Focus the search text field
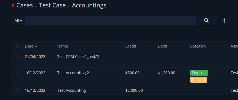Image resolution: width=238 pixels, height=100 pixels. tap(111, 20)
